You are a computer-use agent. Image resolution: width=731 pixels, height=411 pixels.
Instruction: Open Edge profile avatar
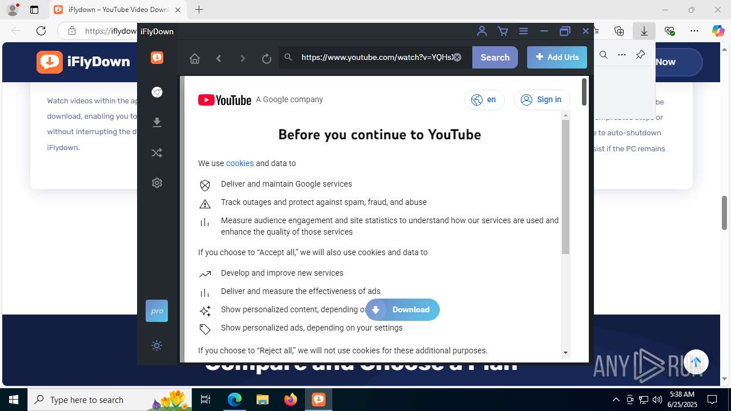[13, 10]
